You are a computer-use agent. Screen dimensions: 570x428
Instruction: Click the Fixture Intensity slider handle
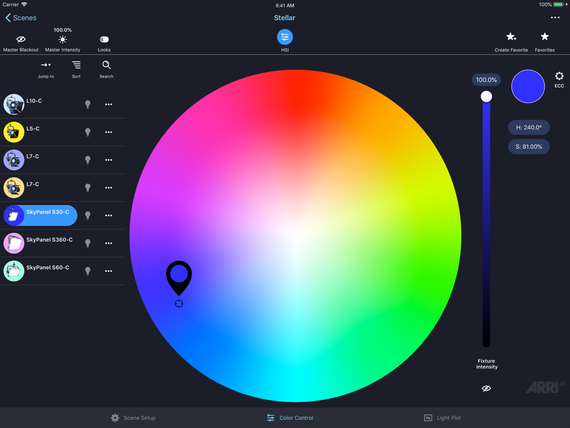point(486,97)
